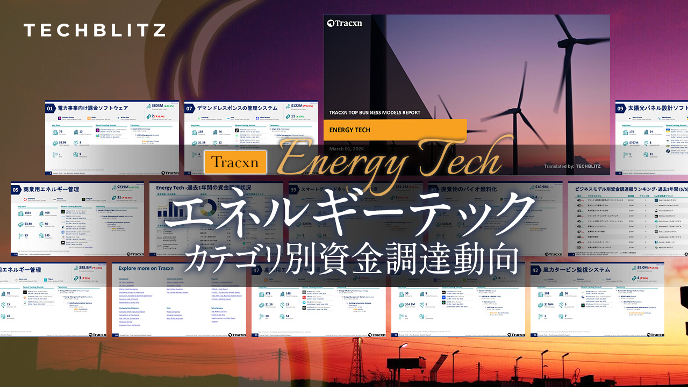Open the Explore more on Tracxn slide
Screen dimensions: 688x387
[x=179, y=299]
